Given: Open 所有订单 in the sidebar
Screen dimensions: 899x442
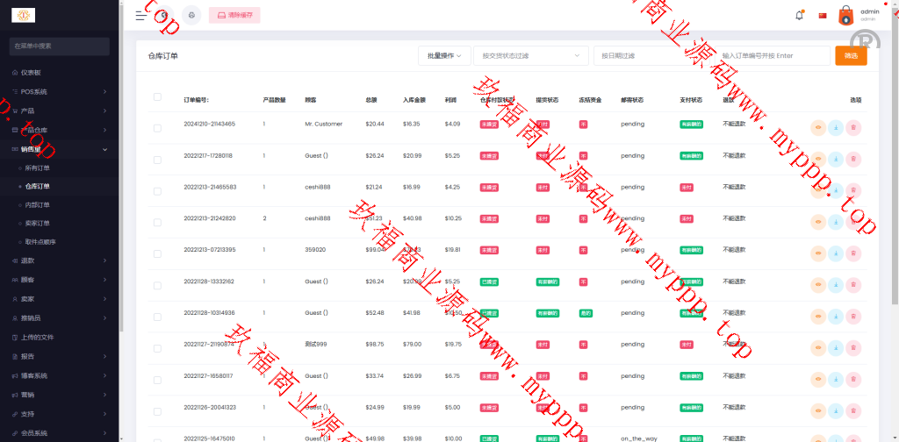Looking at the screenshot, I should pyautogui.click(x=38, y=168).
